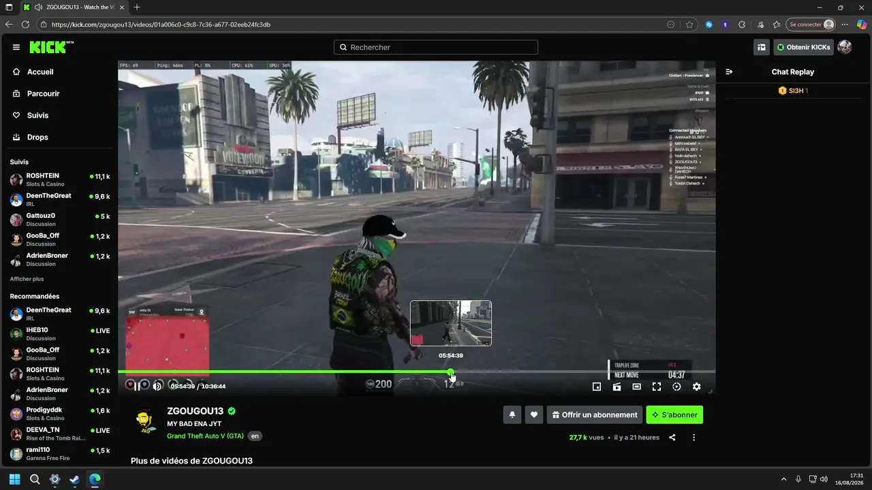The height and width of the screenshot is (490, 872).
Task: Click the 05:54:39 preview thumbnail above the timeline
Action: 450,323
